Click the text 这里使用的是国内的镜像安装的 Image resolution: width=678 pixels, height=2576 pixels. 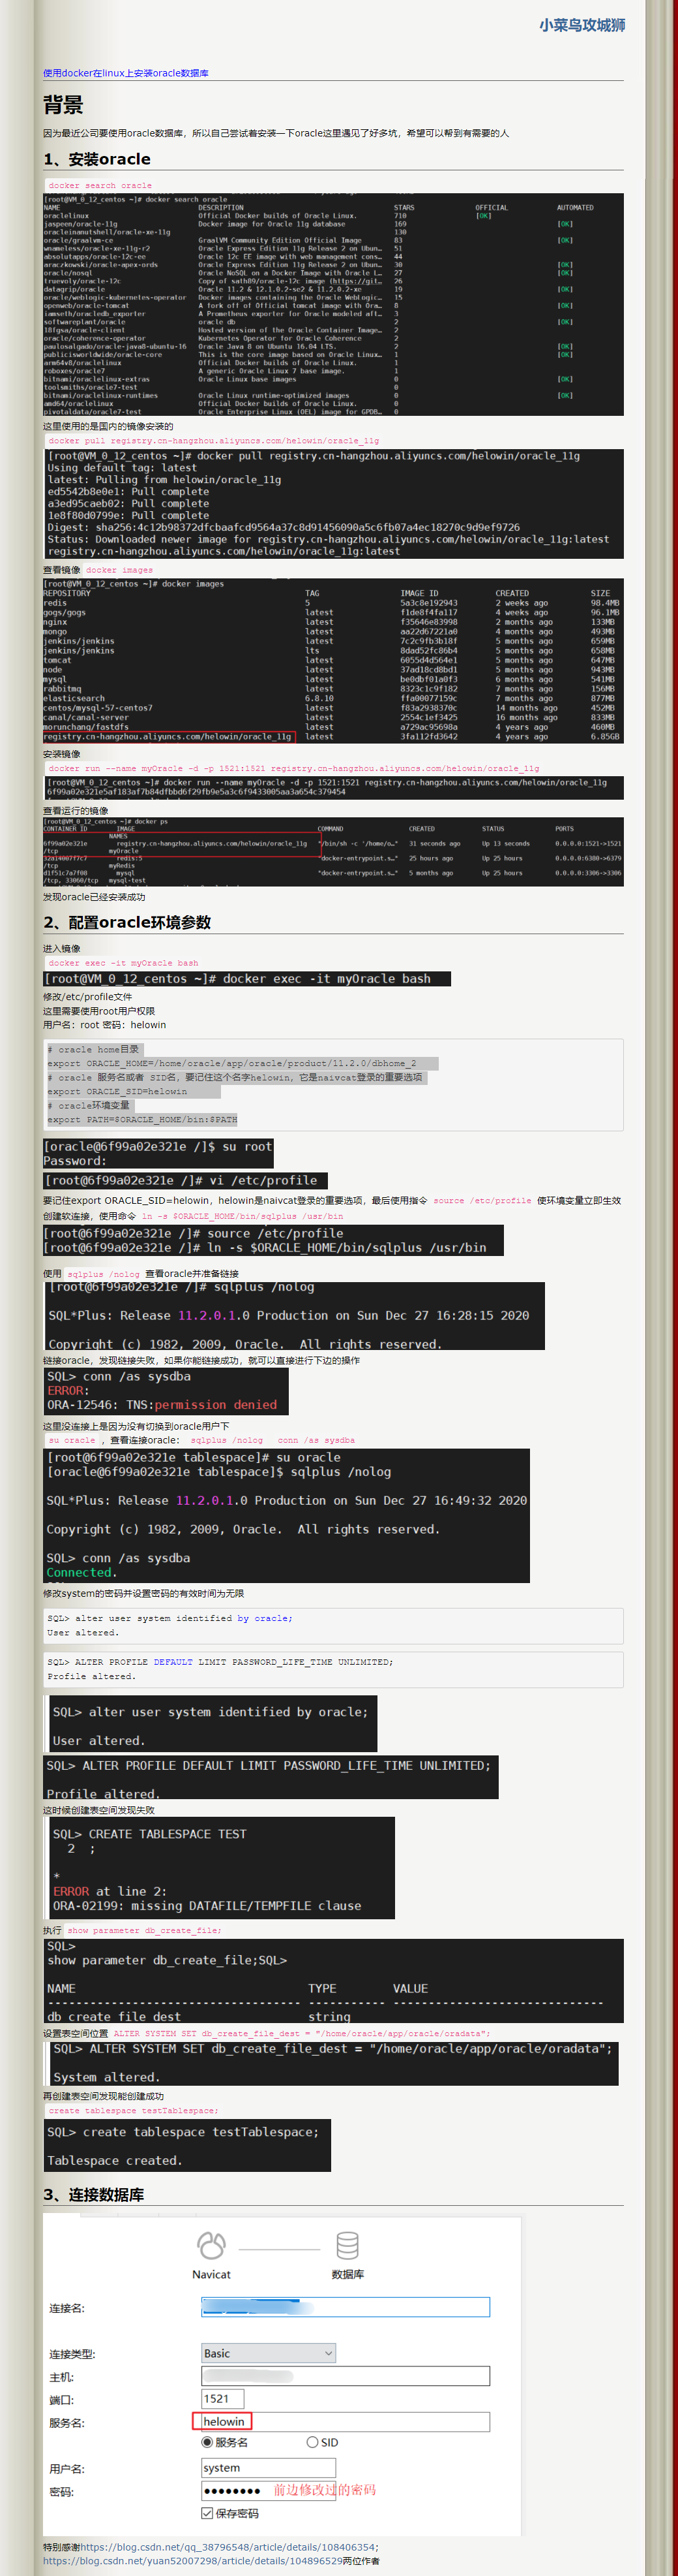click(x=108, y=426)
